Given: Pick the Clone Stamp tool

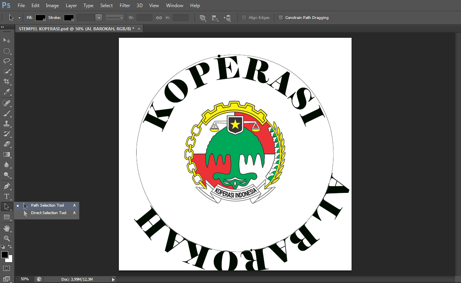Looking at the screenshot, I should click(x=6, y=123).
